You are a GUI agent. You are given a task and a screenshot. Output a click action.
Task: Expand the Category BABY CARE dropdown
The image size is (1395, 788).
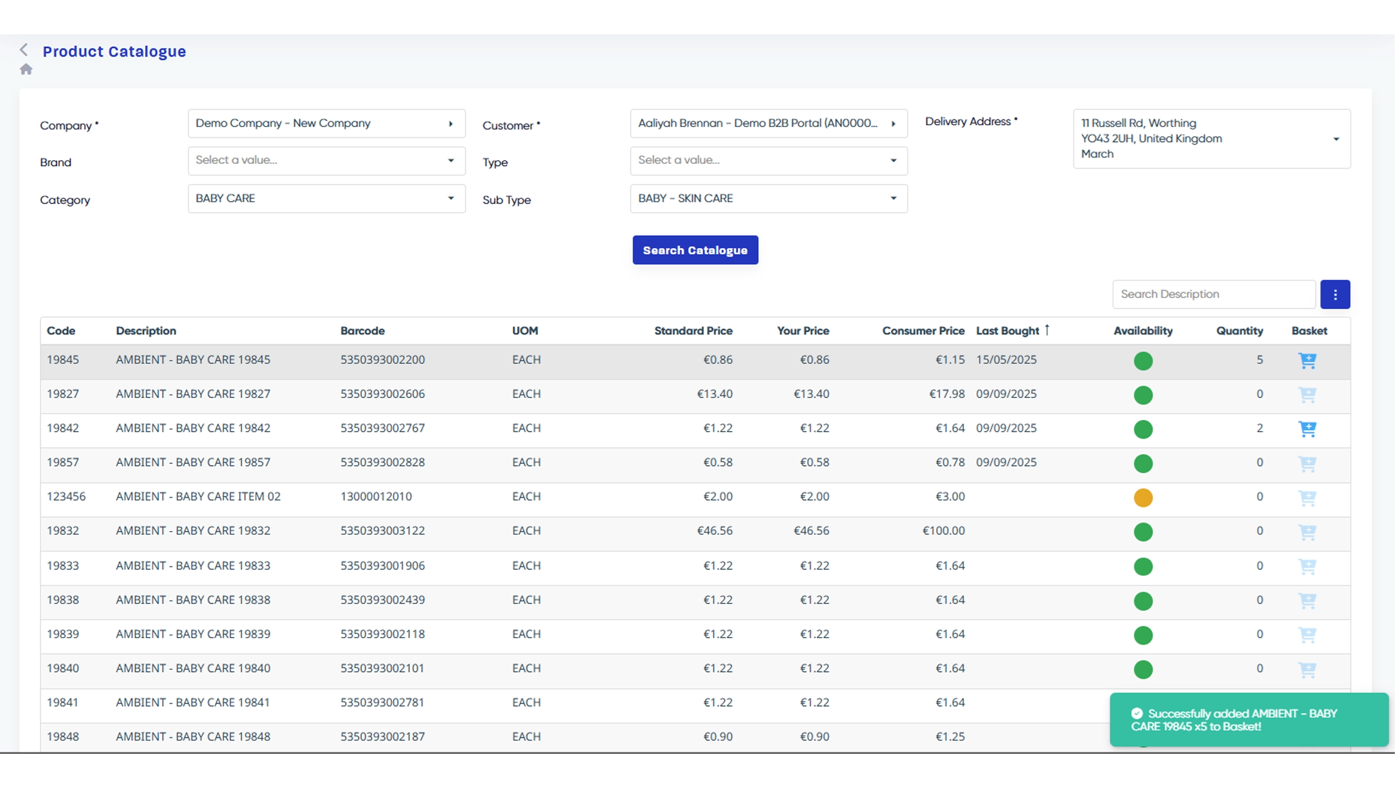tap(326, 199)
